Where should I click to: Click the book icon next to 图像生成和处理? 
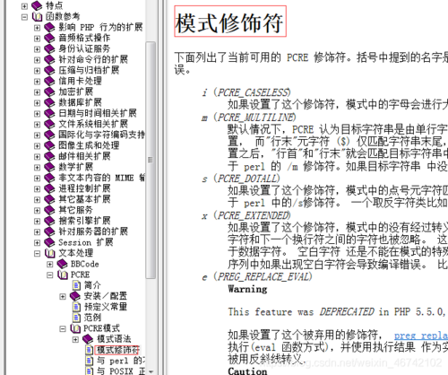point(49,145)
